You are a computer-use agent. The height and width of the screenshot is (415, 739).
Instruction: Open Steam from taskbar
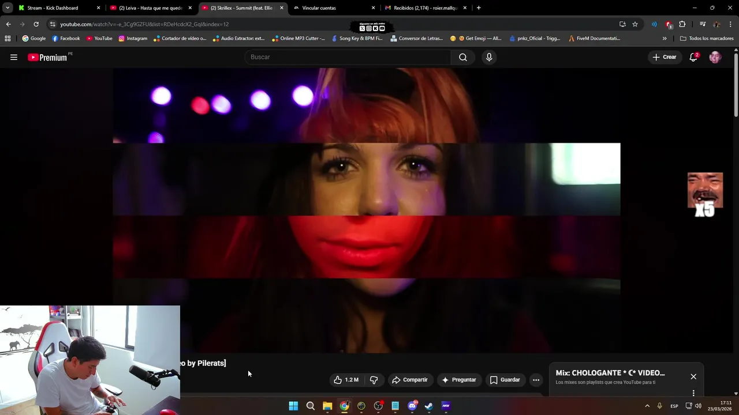point(429,406)
